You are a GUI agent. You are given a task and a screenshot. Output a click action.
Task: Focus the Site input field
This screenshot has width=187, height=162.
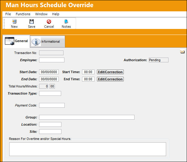50,132
